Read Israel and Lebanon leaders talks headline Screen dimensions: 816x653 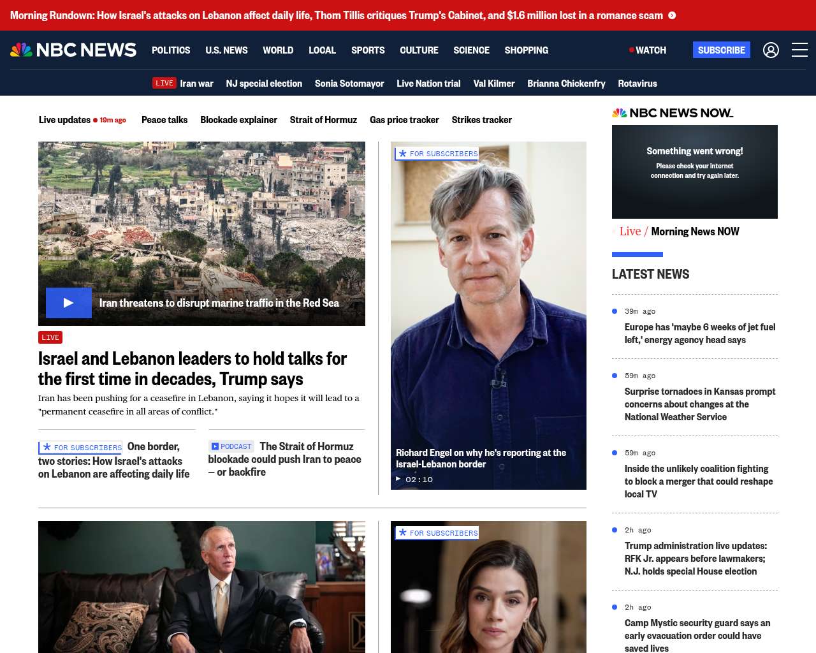point(192,369)
